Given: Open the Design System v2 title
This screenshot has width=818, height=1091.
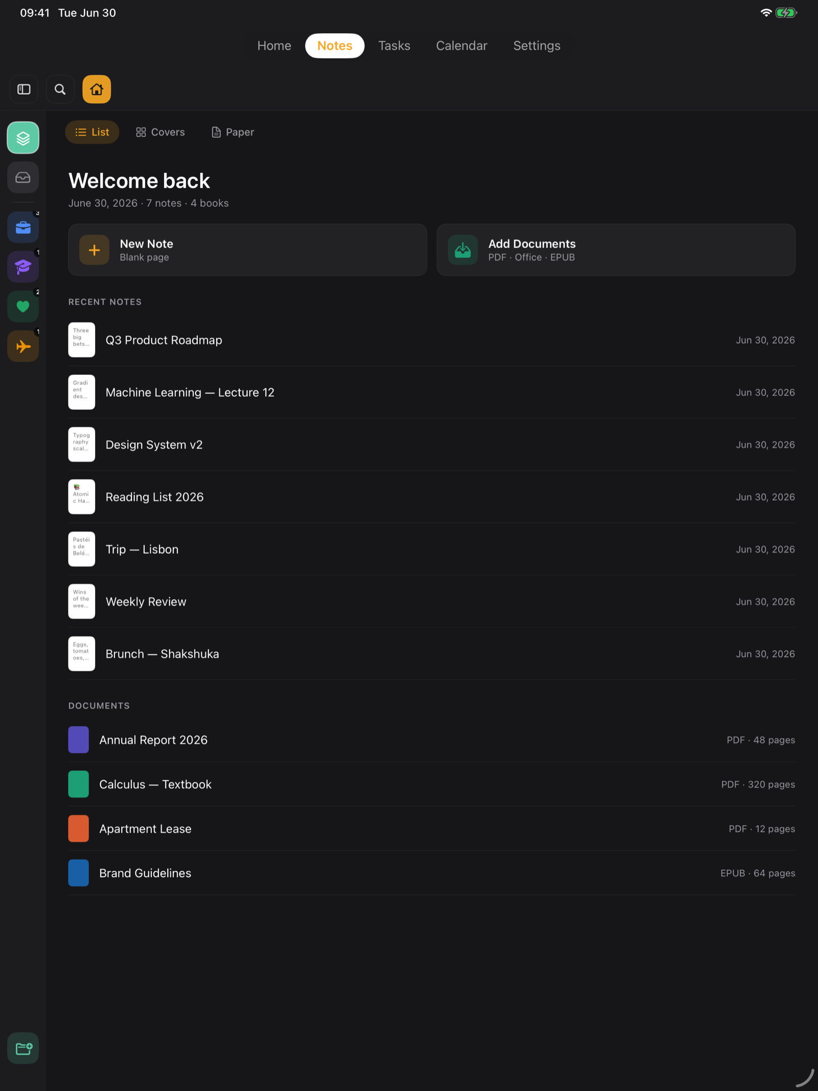Looking at the screenshot, I should 154,445.
